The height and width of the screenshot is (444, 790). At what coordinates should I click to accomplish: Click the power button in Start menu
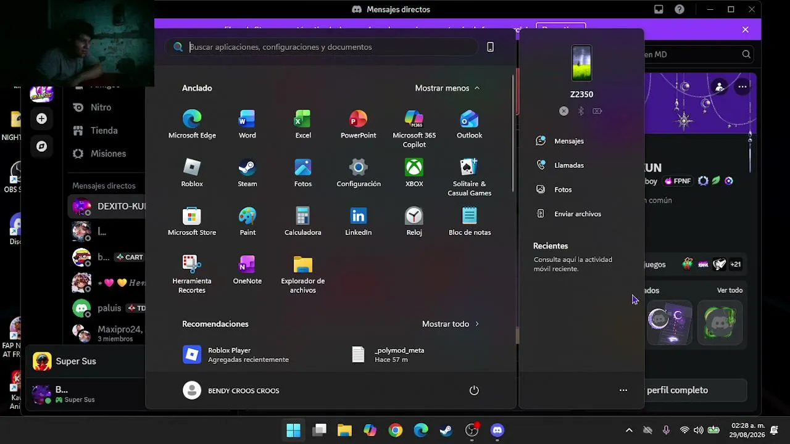tap(474, 390)
